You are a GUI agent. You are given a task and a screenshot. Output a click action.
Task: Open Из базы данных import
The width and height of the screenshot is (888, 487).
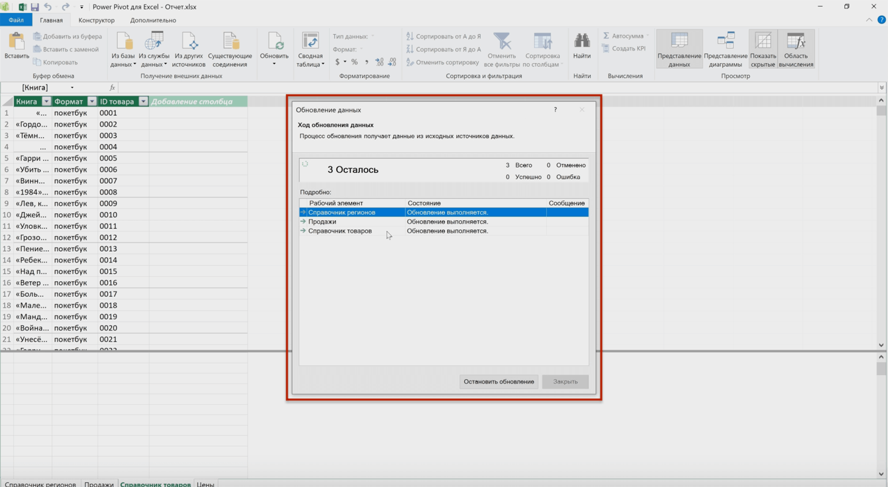(123, 50)
